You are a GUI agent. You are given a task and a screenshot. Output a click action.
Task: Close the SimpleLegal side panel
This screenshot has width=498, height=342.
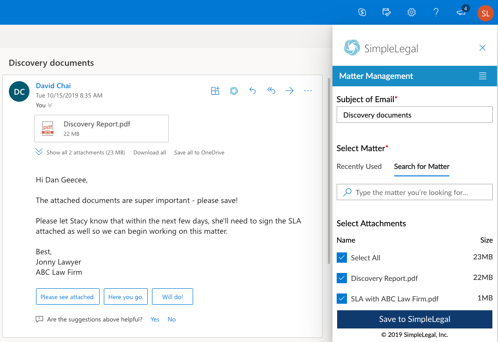483,48
